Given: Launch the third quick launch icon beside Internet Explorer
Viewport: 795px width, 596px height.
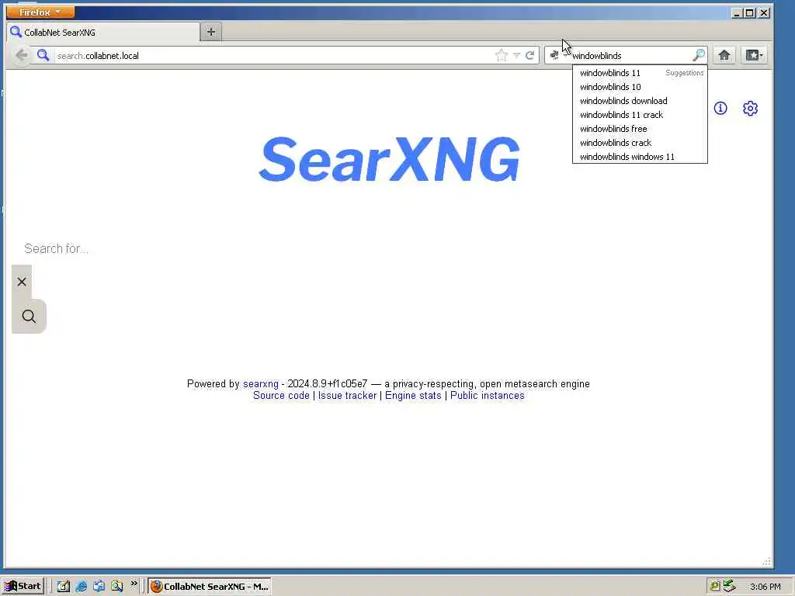Looking at the screenshot, I should click(x=99, y=587).
